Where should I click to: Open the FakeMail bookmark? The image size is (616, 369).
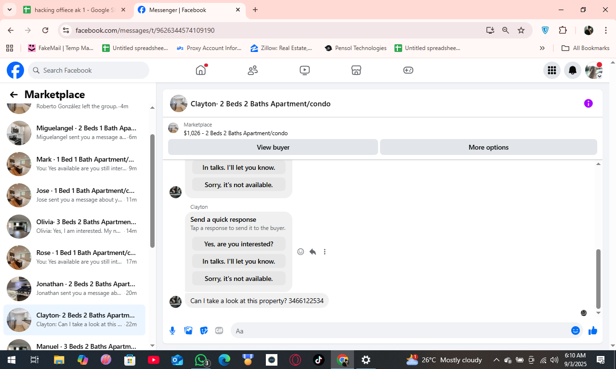point(61,48)
